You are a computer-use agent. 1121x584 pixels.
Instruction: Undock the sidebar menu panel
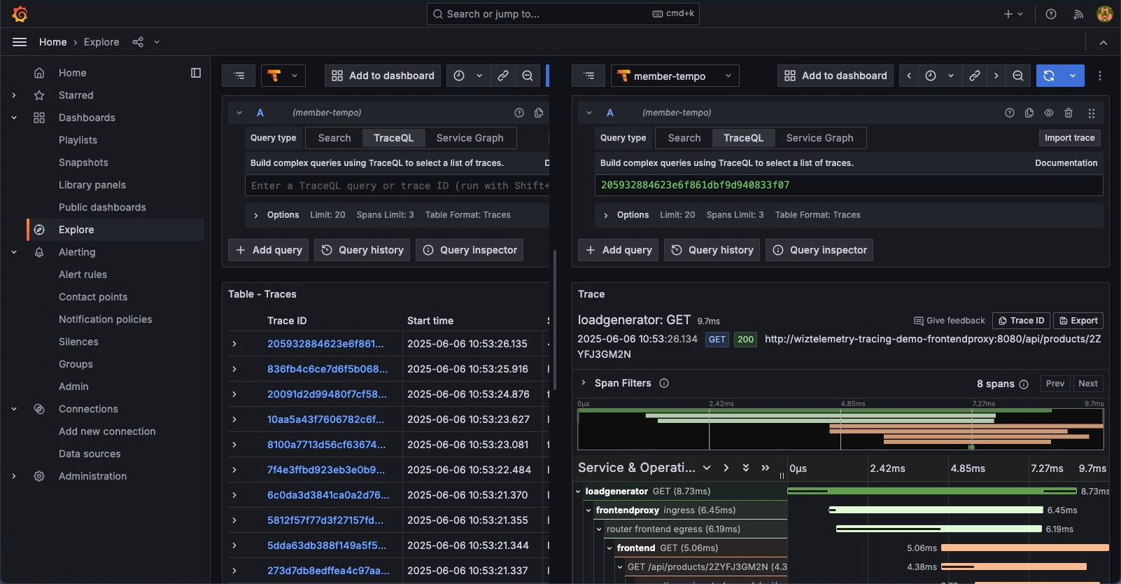point(196,73)
